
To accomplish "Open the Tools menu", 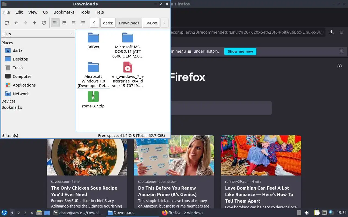I will click(x=85, y=12).
